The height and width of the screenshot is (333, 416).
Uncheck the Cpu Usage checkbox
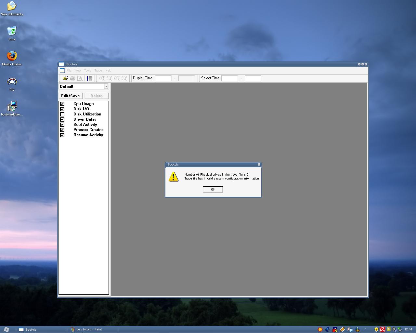pyautogui.click(x=62, y=104)
